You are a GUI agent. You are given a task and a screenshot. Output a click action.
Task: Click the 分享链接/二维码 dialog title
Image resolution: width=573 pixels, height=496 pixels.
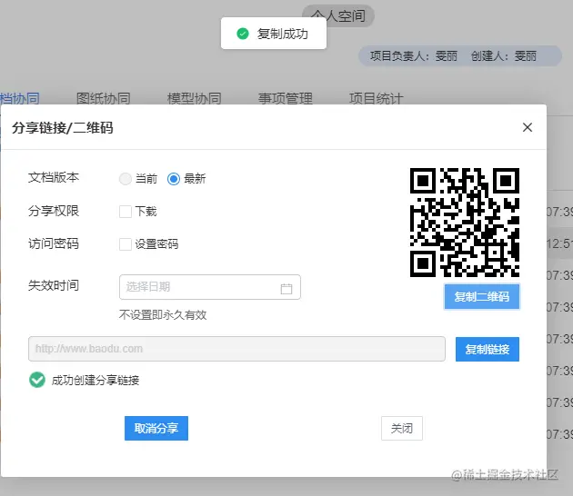63,128
